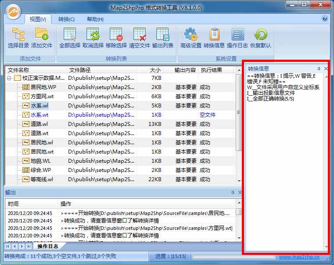Pin the 输出 panel

pos(233,193)
